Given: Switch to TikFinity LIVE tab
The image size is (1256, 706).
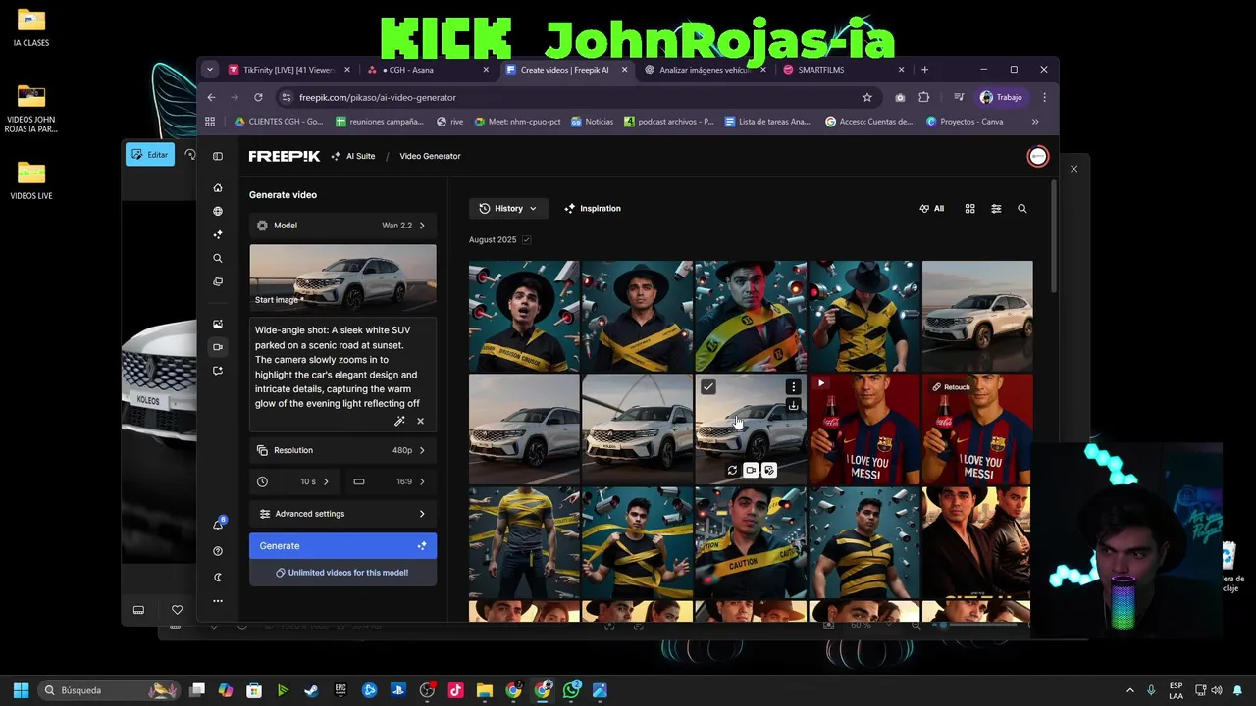Looking at the screenshot, I should pos(288,70).
